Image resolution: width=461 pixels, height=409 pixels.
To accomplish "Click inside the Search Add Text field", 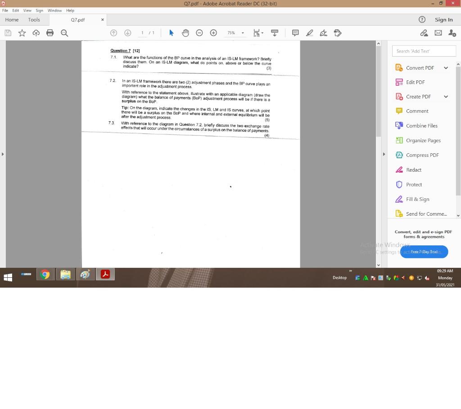I will (424, 51).
